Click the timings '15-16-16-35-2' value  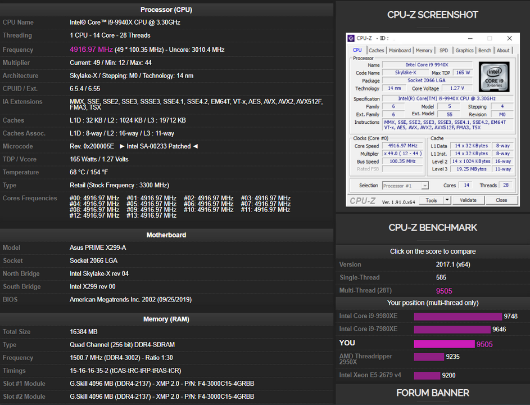[x=89, y=371]
